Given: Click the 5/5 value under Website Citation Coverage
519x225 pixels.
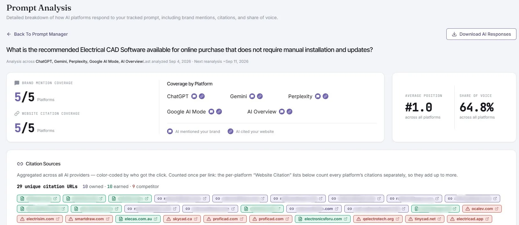Looking at the screenshot, I should tap(25, 128).
